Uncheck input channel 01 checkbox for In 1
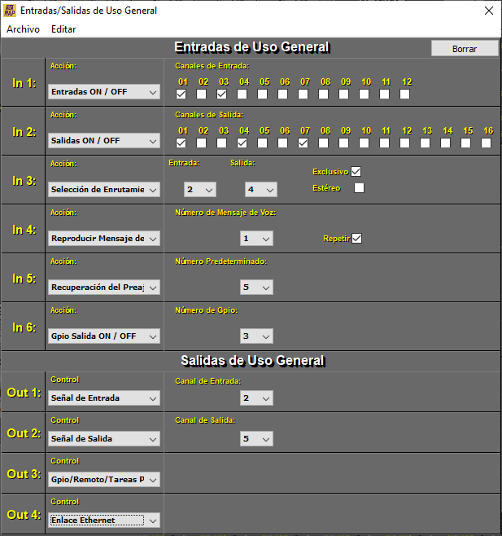This screenshot has height=536, width=502. [x=181, y=94]
